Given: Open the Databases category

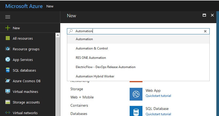Looking at the screenshot, I should (x=79, y=114).
